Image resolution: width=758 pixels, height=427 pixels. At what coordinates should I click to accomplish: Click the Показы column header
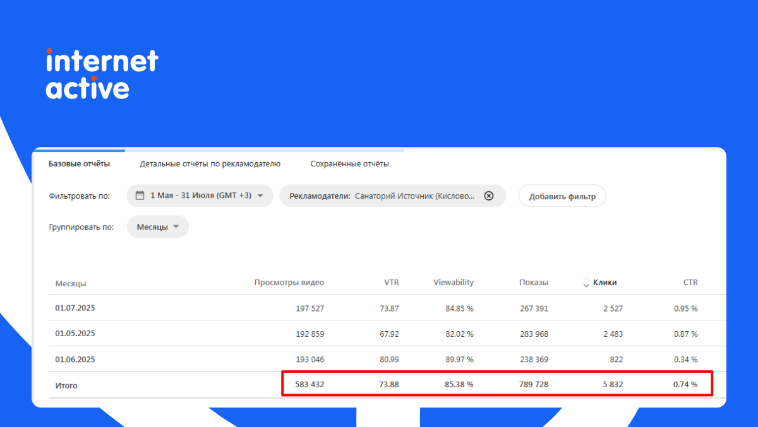coord(533,283)
